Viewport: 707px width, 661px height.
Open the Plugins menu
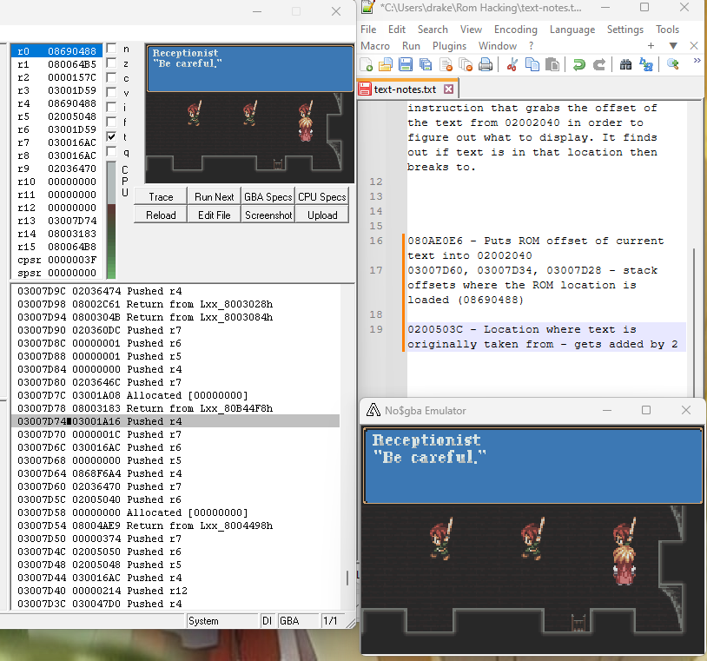pos(450,46)
